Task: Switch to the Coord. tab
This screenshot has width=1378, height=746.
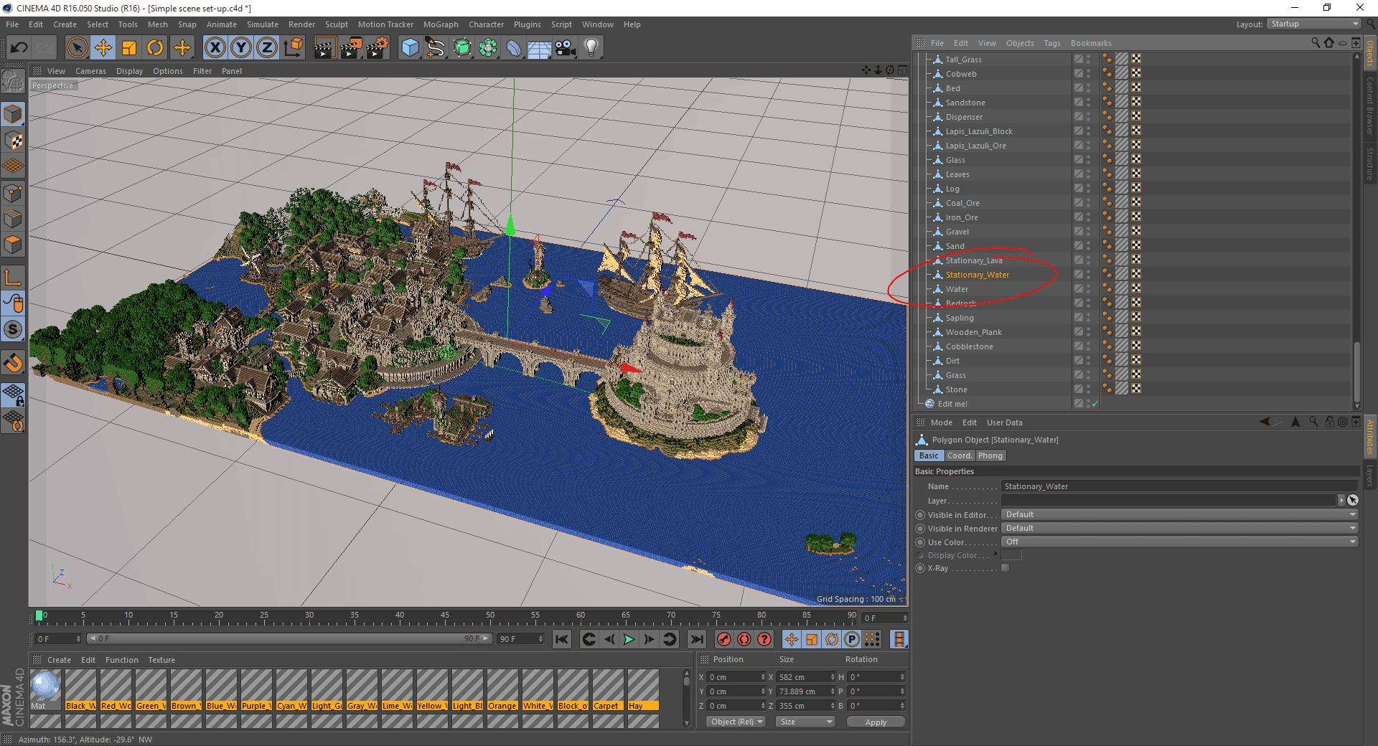Action: [959, 455]
